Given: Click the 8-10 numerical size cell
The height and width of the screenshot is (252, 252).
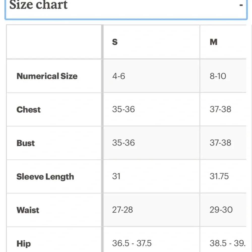Looking at the screenshot, I should [x=218, y=76].
